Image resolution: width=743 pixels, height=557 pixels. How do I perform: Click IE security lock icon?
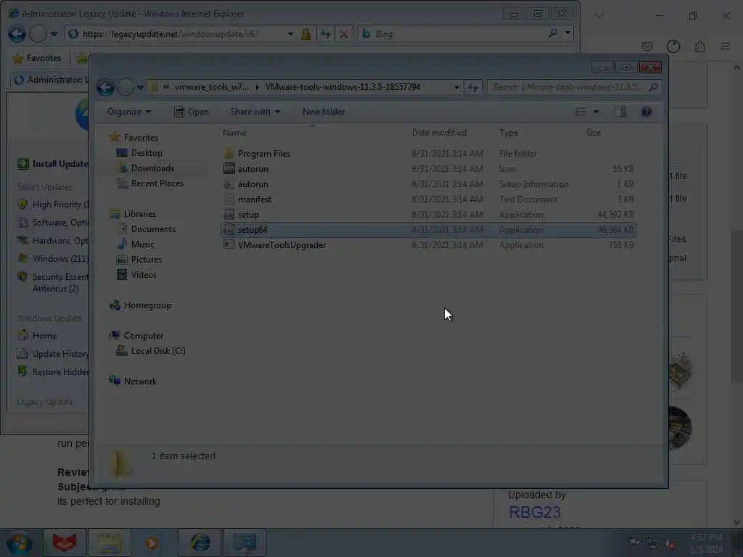[x=305, y=34]
